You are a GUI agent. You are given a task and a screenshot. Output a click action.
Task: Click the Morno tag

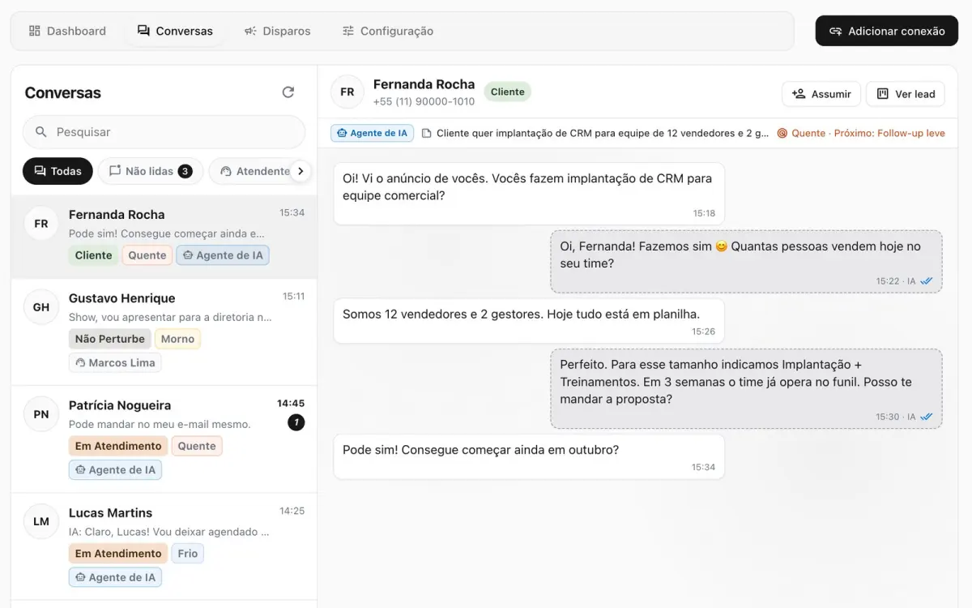pyautogui.click(x=177, y=339)
